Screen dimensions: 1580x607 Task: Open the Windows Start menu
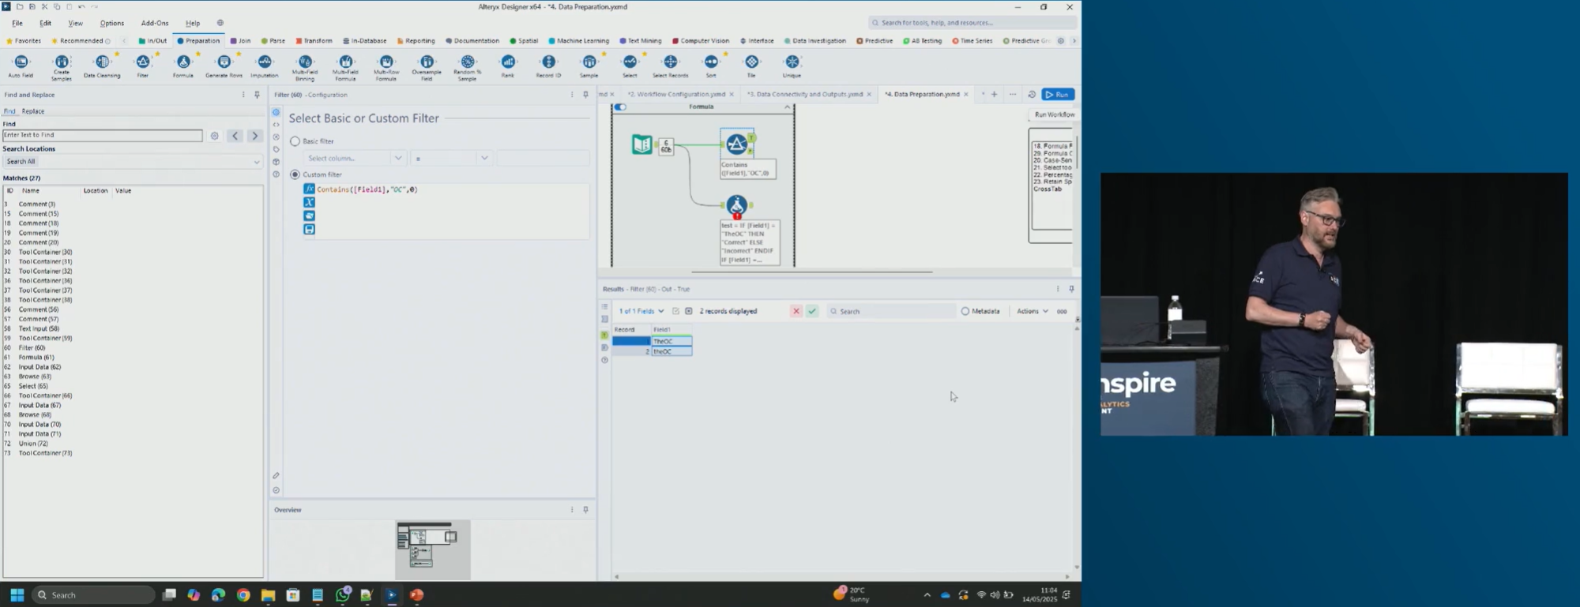click(17, 595)
